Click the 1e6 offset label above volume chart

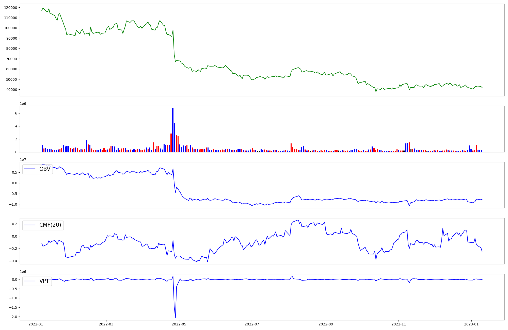point(23,104)
